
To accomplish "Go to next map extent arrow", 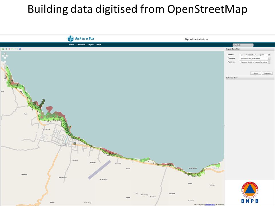I will (x=15, y=49).
